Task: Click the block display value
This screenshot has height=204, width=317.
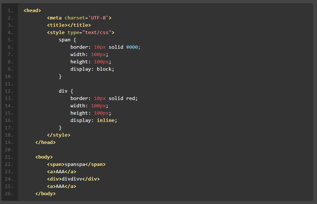Action: pyautogui.click(x=105, y=69)
